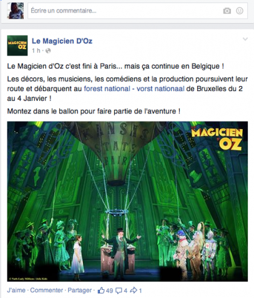This screenshot has width=254, height=298.
Task: Click the thumbs-up likes count icon
Action: tap(101, 291)
